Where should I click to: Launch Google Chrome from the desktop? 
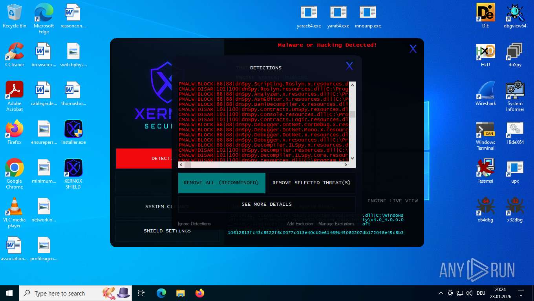point(15,174)
